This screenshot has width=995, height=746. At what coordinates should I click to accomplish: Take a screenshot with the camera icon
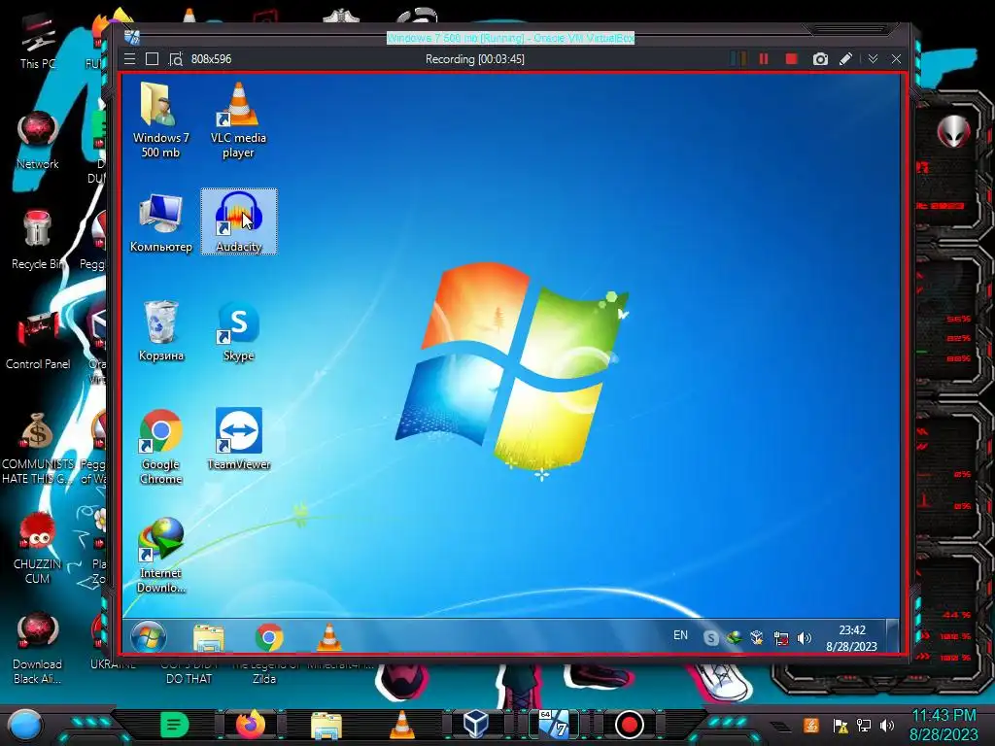pyautogui.click(x=820, y=59)
